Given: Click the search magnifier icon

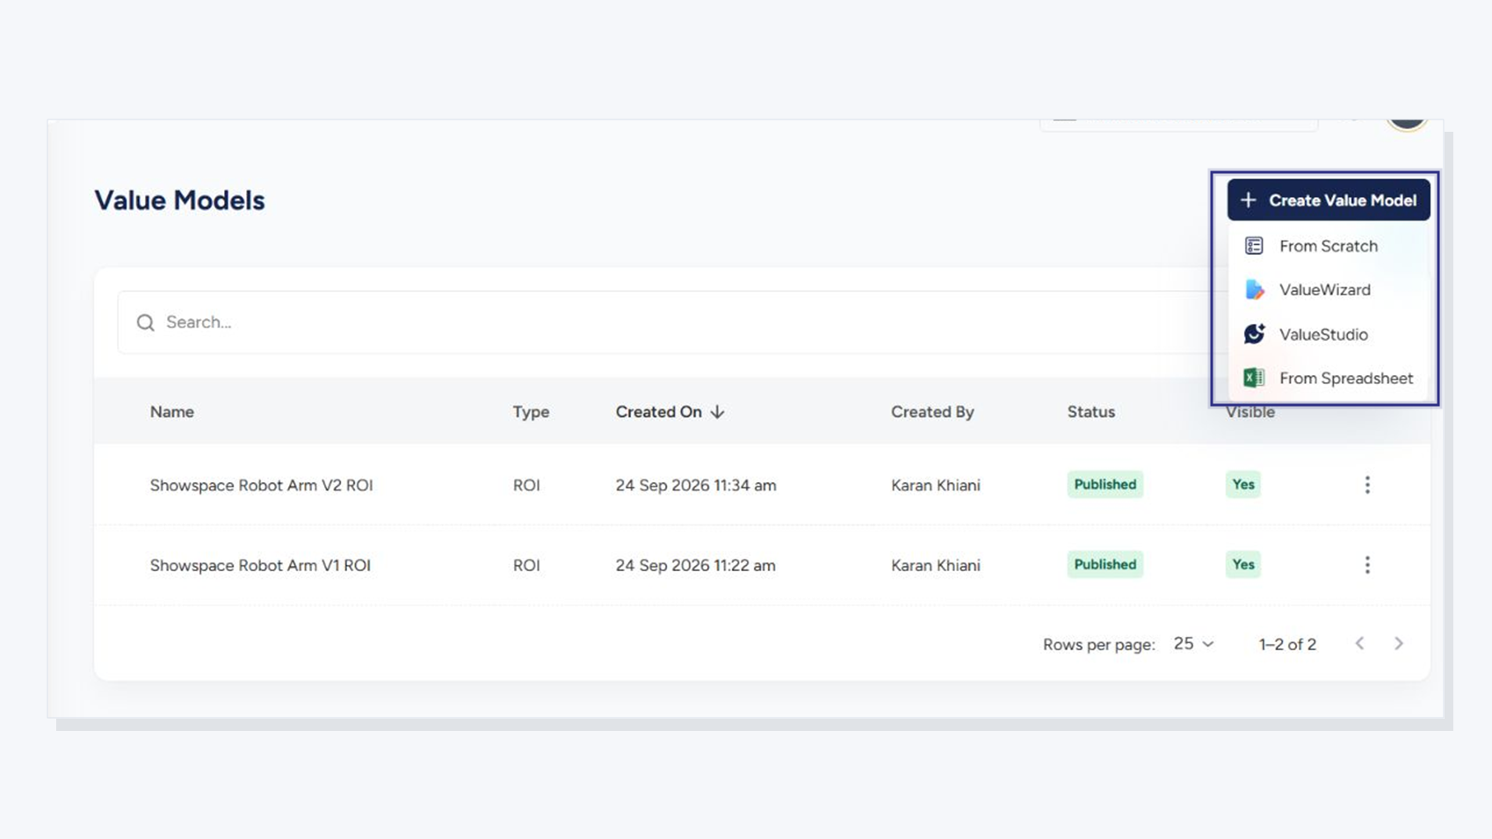Looking at the screenshot, I should [x=146, y=322].
